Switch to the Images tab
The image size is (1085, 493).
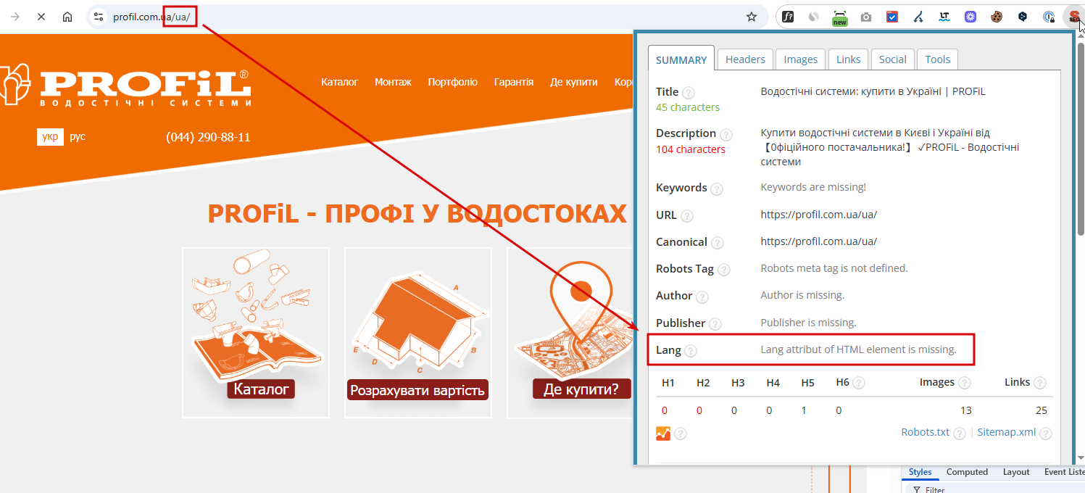800,59
